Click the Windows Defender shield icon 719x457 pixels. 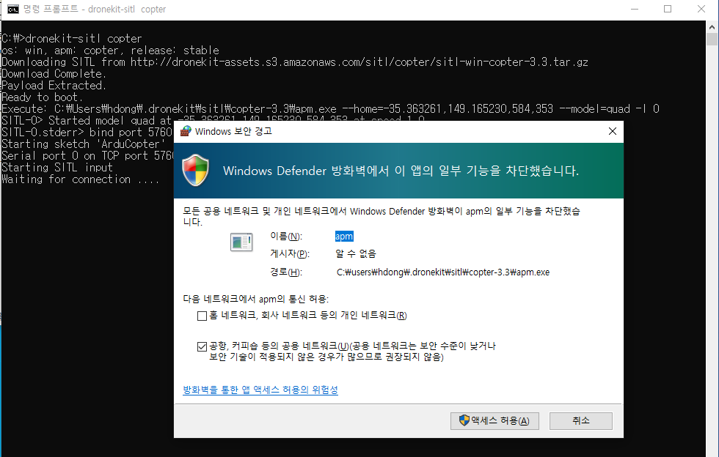[x=196, y=171]
